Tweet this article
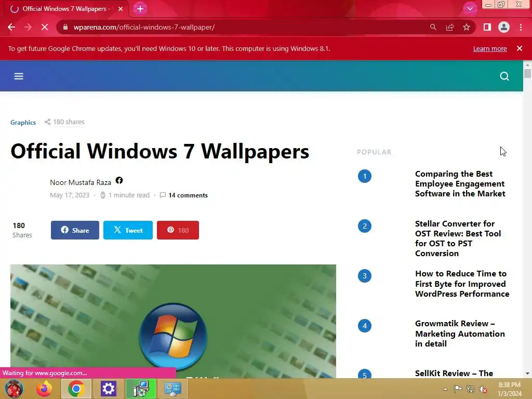This screenshot has width=532, height=399. pos(128,230)
